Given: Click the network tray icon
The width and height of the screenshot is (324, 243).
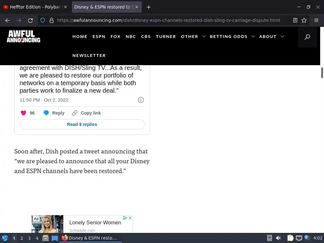Looking at the screenshot, I should (299, 238).
